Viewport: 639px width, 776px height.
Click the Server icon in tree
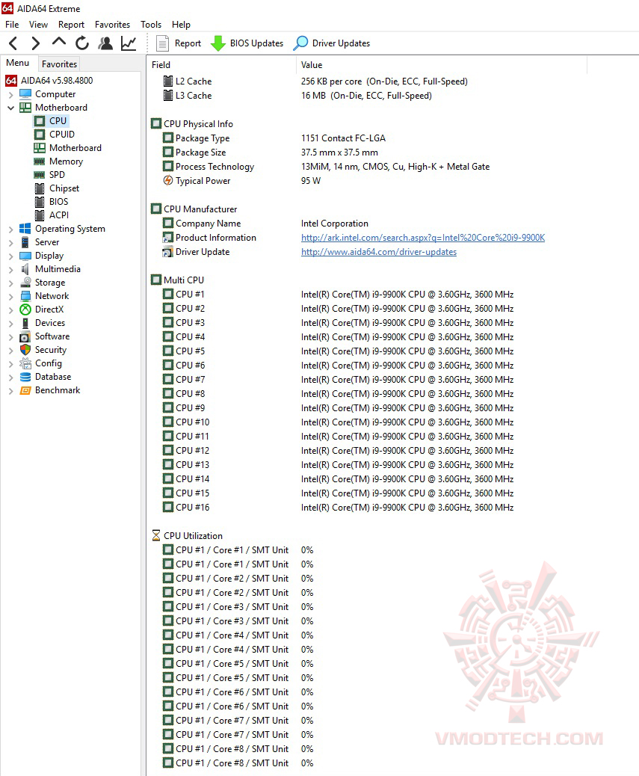coord(25,242)
